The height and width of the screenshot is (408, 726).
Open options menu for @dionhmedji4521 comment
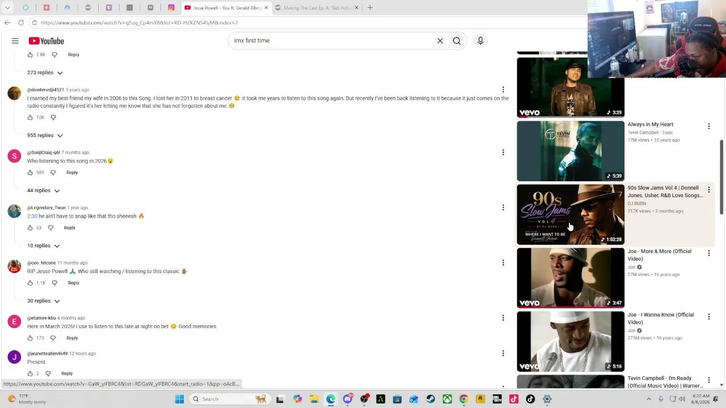coord(503,90)
